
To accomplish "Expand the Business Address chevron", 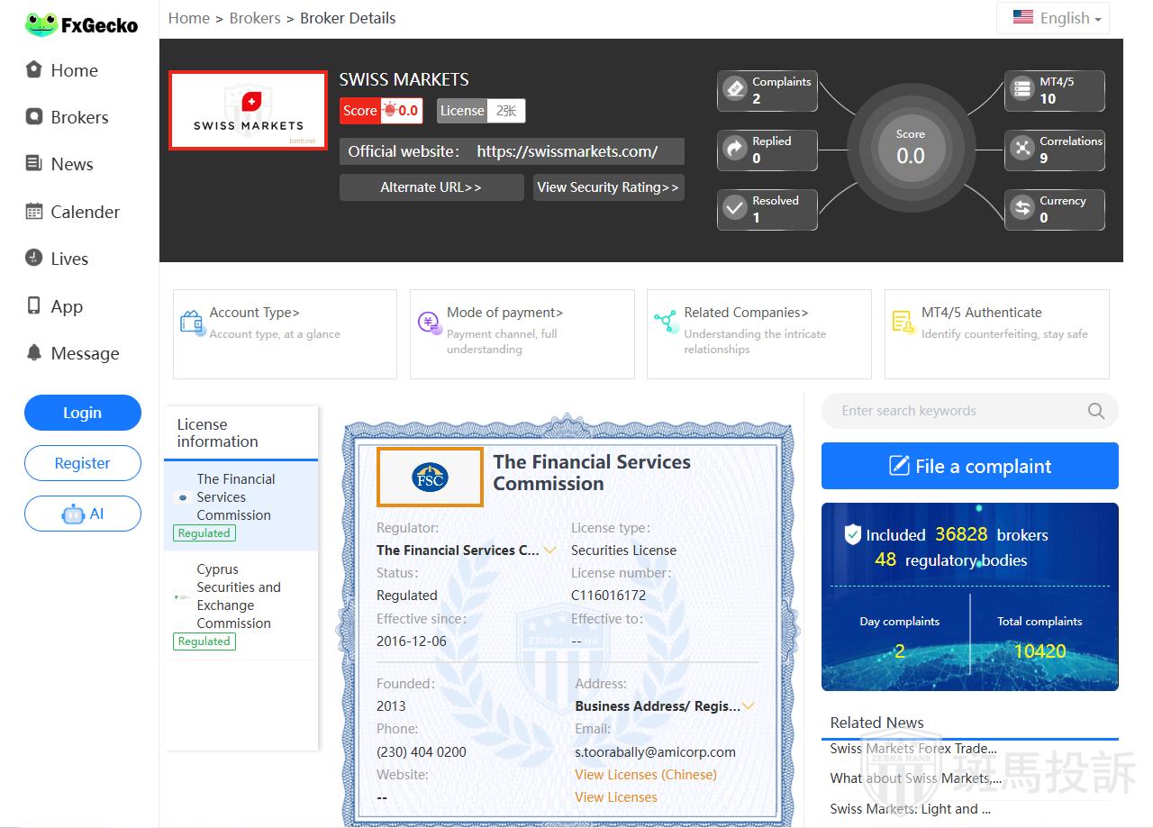I will pyautogui.click(x=748, y=705).
